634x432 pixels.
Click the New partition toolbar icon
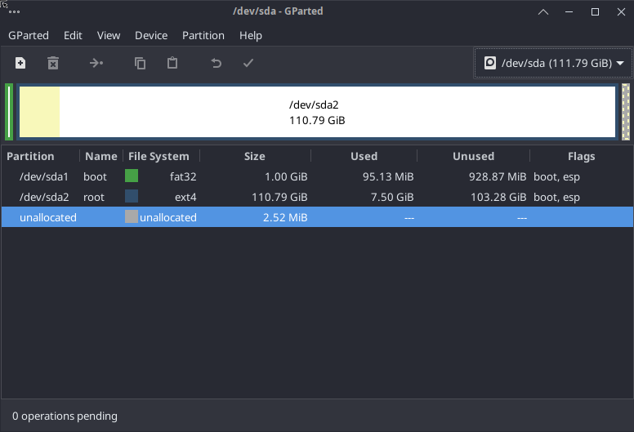(x=20, y=63)
